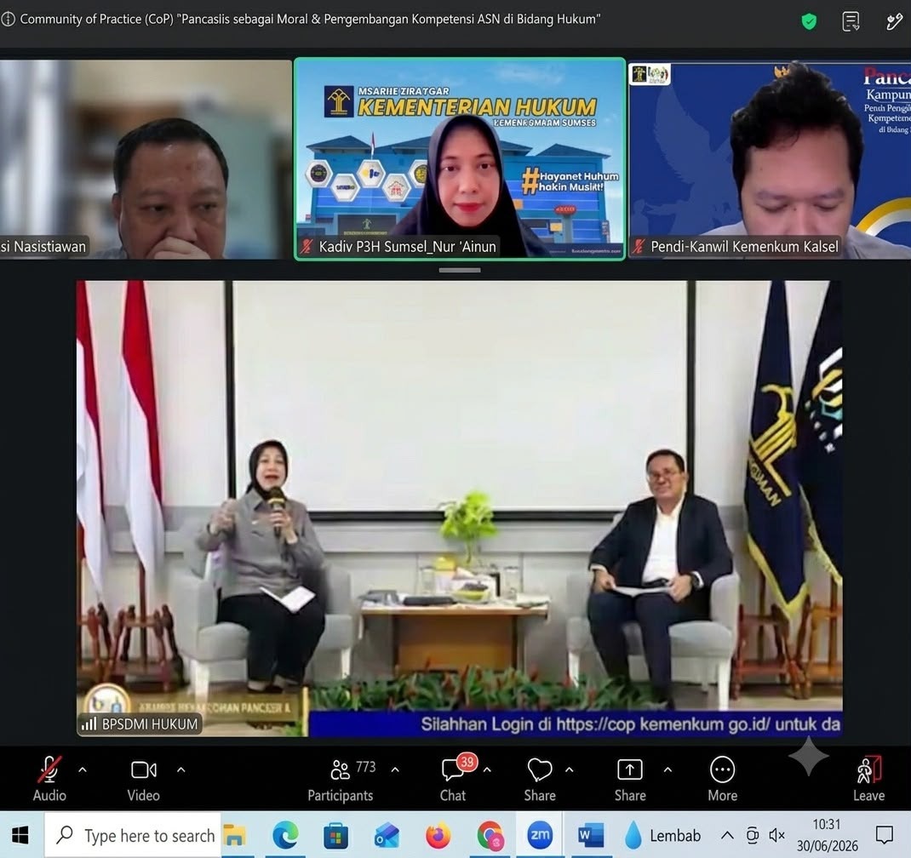Launch Microsoft Edge from the taskbar

click(285, 835)
